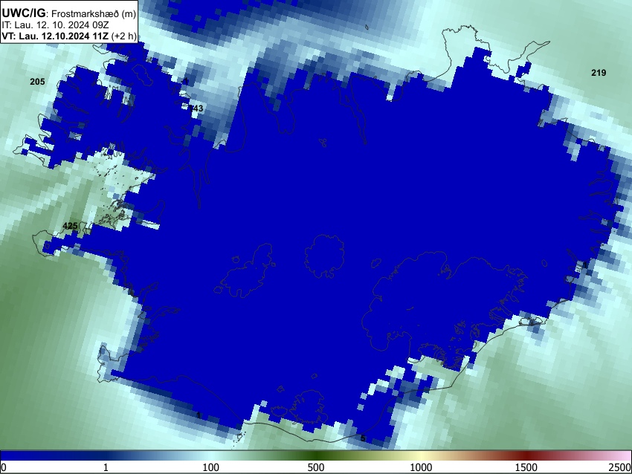This screenshot has width=632, height=474.
Task: Click the map value 205
Action: click(x=37, y=82)
